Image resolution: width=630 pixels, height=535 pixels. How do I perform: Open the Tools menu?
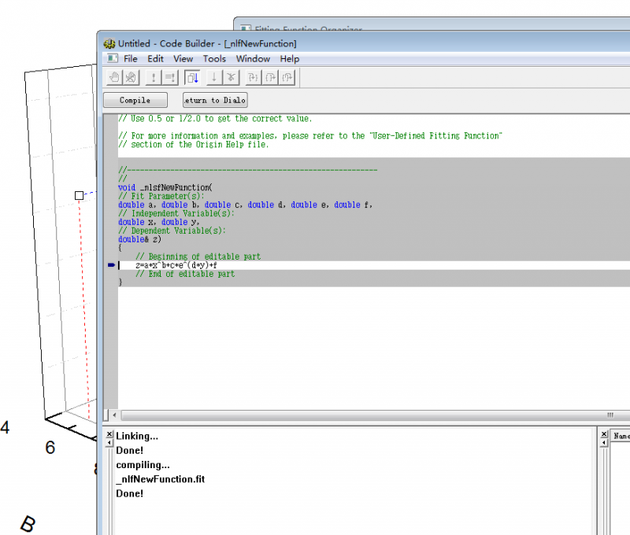coord(214,59)
